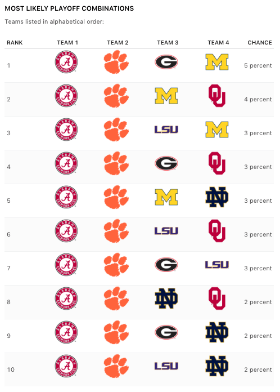Click the Notre Dame logo in rank 5 row
The width and height of the screenshot is (280, 392).
[217, 197]
